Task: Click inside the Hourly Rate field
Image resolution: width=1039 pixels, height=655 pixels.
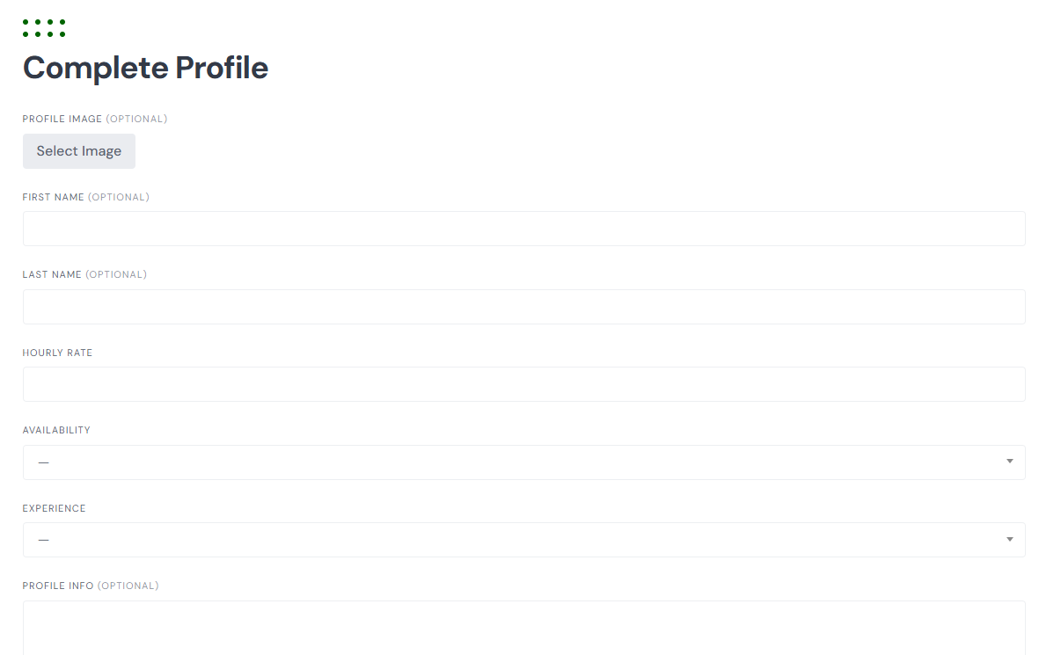Action: [x=523, y=384]
